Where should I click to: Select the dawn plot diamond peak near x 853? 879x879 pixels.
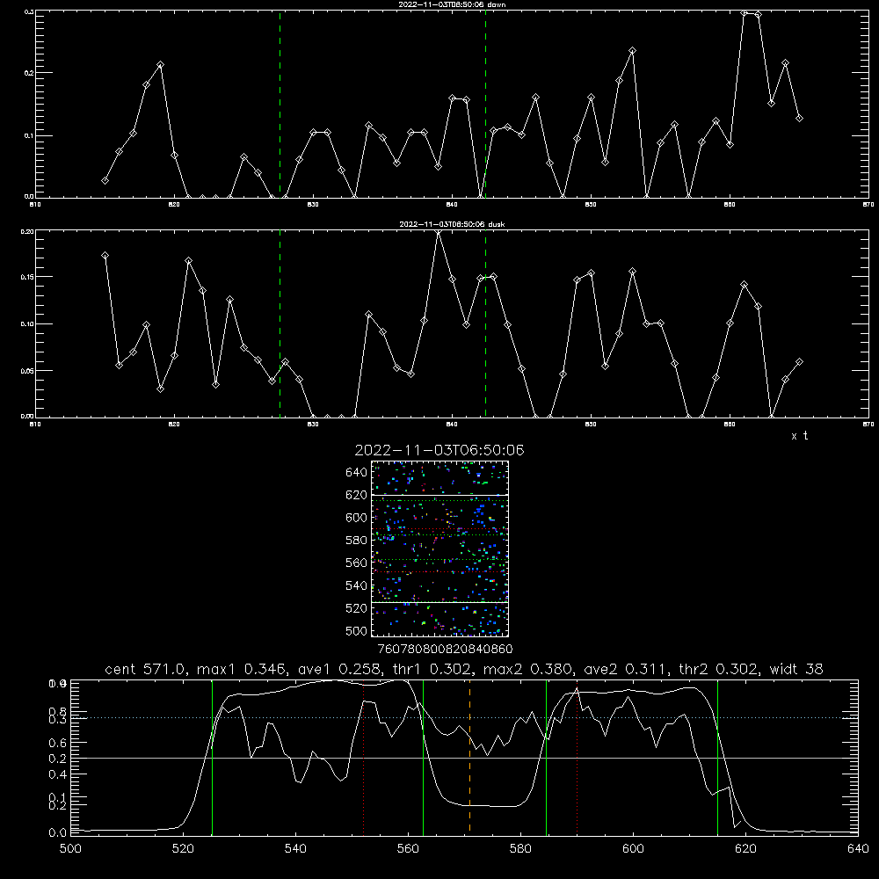point(632,51)
